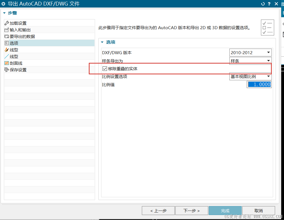Toggle the 移除重叠的实体 checkbox

coord(105,69)
